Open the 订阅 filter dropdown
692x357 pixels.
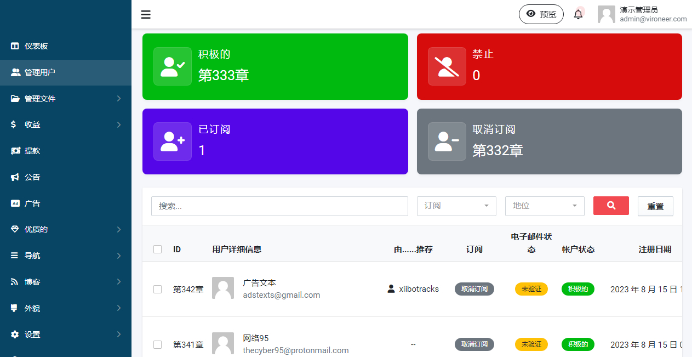(456, 206)
